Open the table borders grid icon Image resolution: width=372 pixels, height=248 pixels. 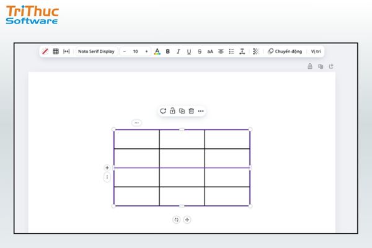[56, 51]
